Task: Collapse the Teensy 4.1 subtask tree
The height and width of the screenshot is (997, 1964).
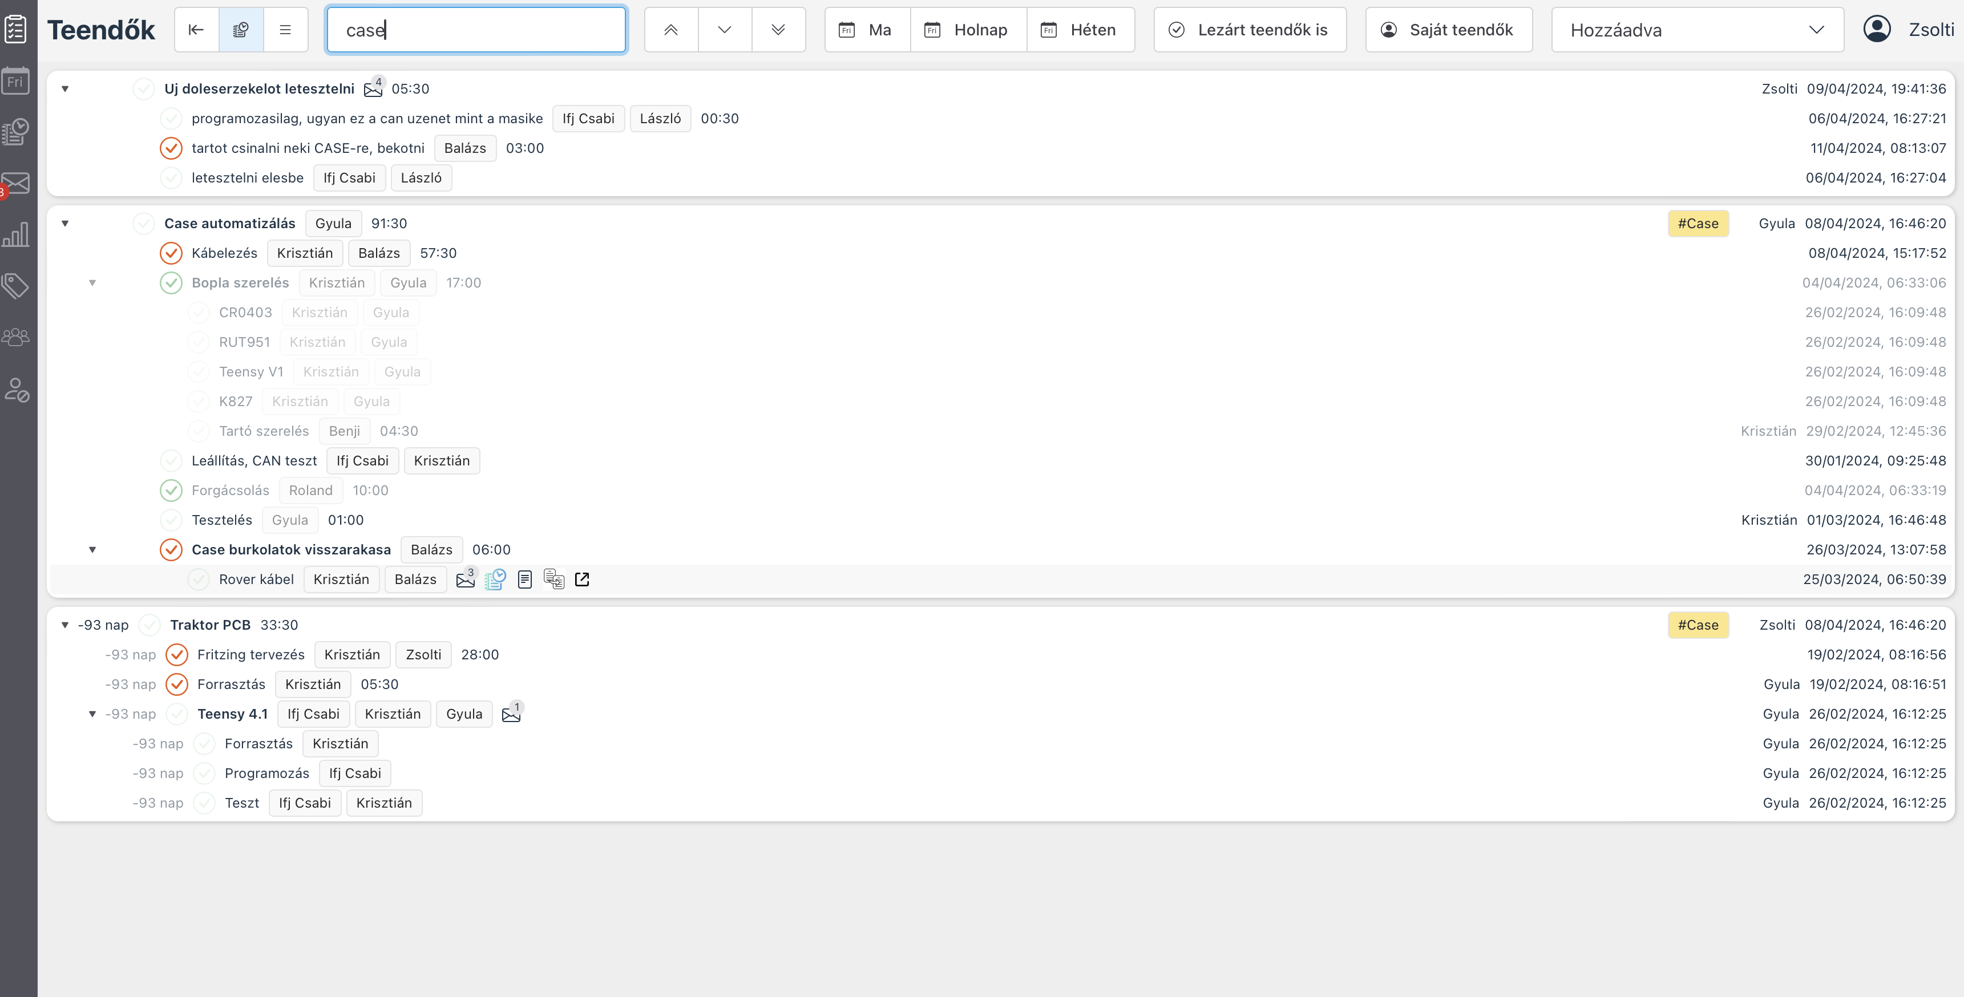Action: [92, 714]
